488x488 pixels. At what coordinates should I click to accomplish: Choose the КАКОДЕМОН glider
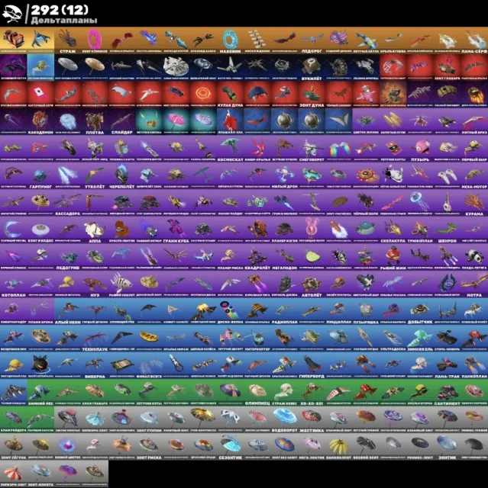pos(40,122)
